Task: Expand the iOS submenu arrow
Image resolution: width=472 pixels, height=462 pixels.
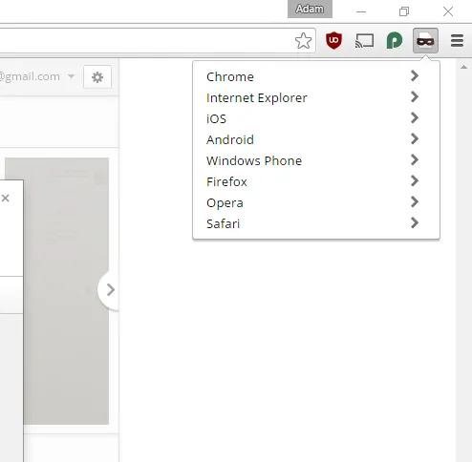Action: [x=415, y=117]
